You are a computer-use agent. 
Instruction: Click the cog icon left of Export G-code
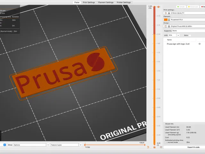coord(161,147)
